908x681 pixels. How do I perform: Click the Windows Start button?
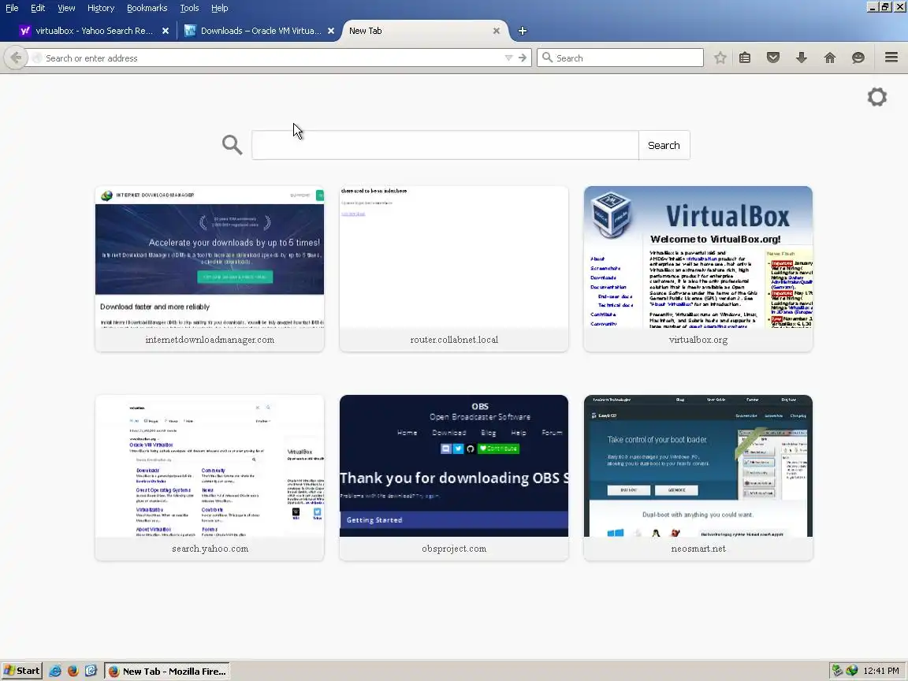pos(22,671)
